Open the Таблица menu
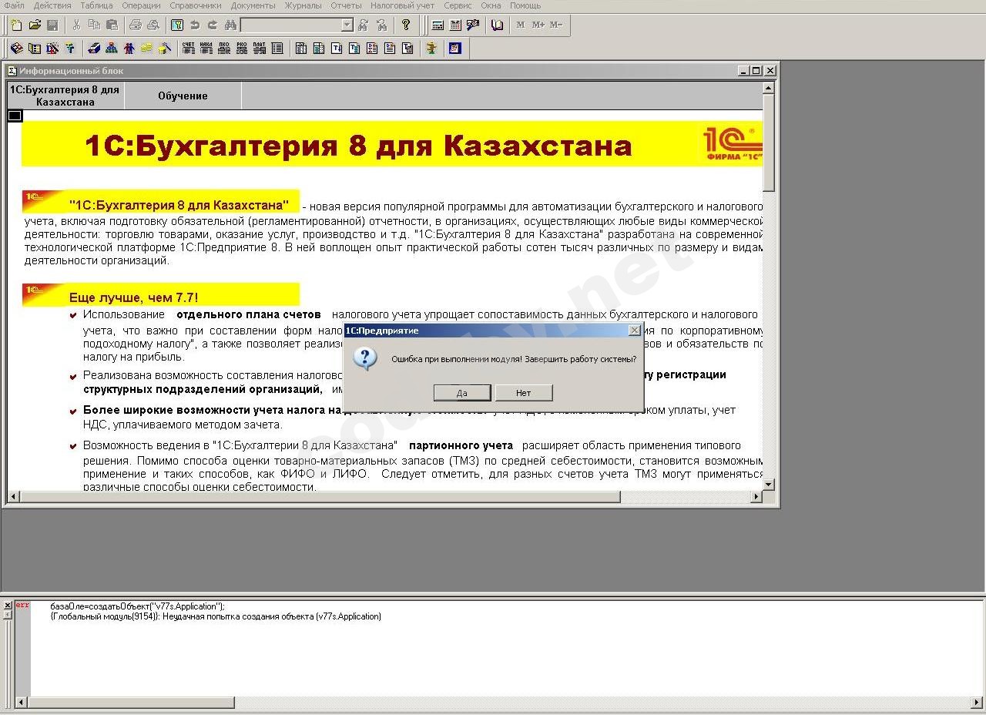Image resolution: width=986 pixels, height=715 pixels. (96, 5)
